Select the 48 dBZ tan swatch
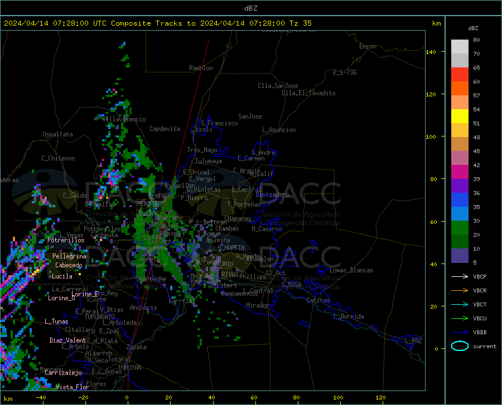 point(460,144)
